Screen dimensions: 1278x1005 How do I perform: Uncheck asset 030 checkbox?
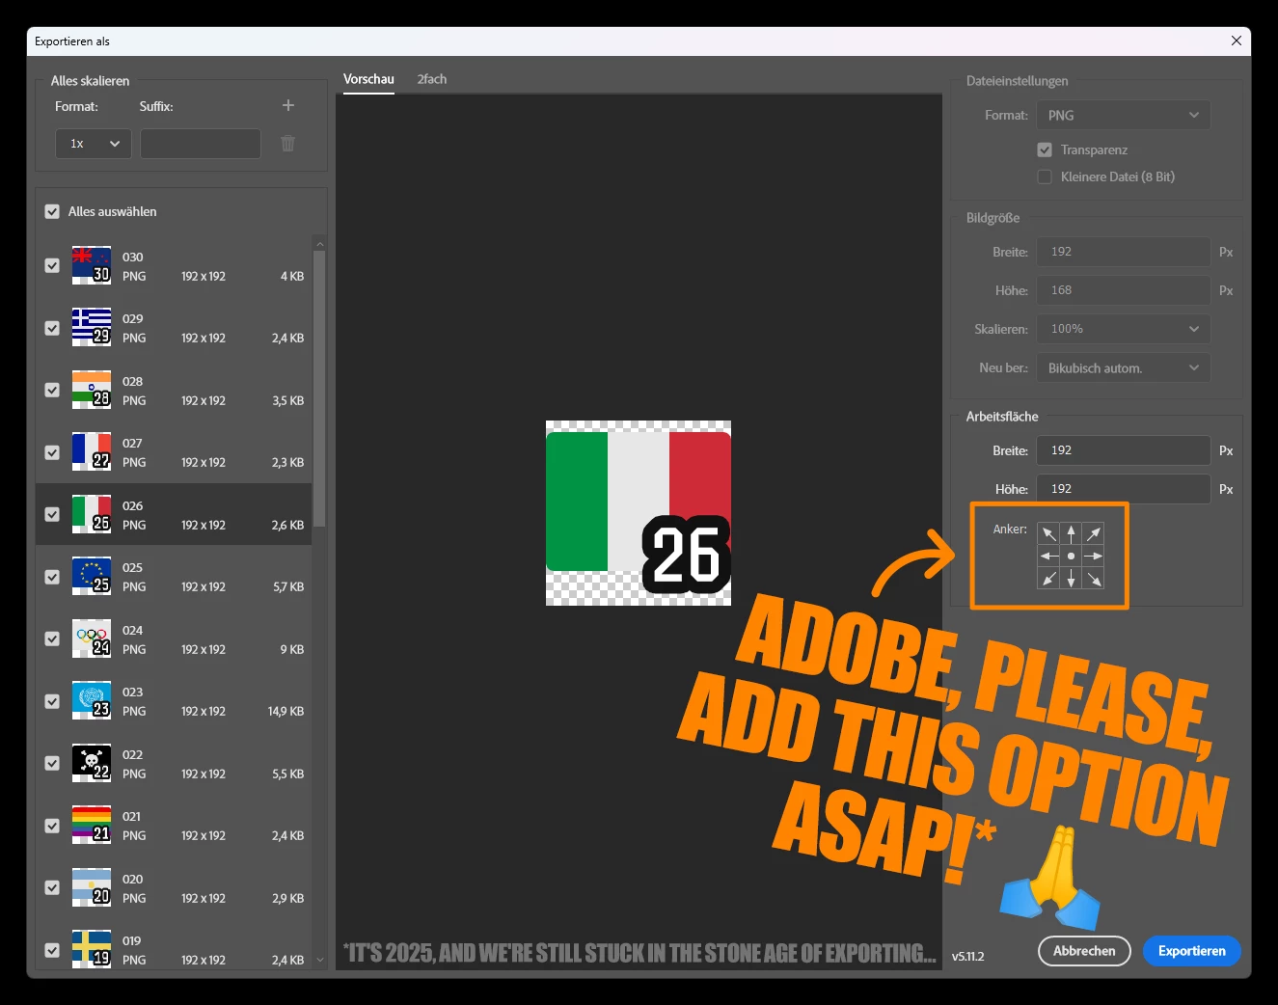(x=52, y=266)
